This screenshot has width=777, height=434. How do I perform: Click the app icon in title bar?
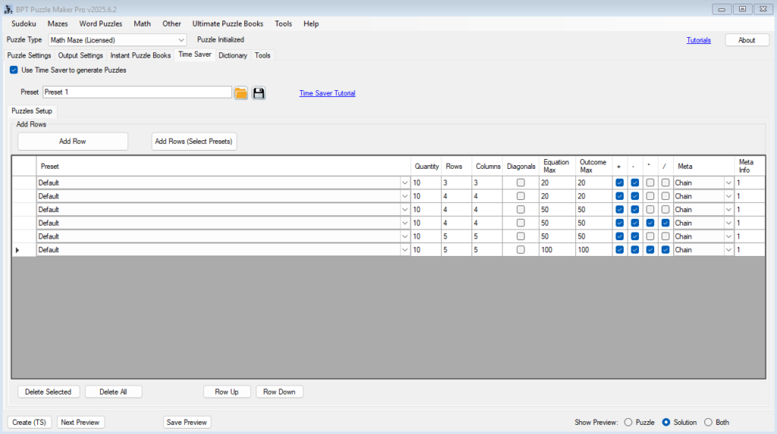(8, 8)
